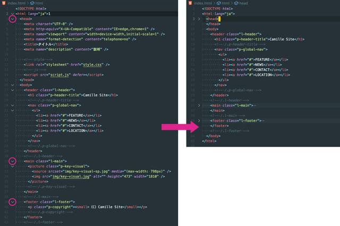This screenshot has height=226, width=340.
Task: Click the LOCATION list item in right pane
Action: (x=256, y=75)
